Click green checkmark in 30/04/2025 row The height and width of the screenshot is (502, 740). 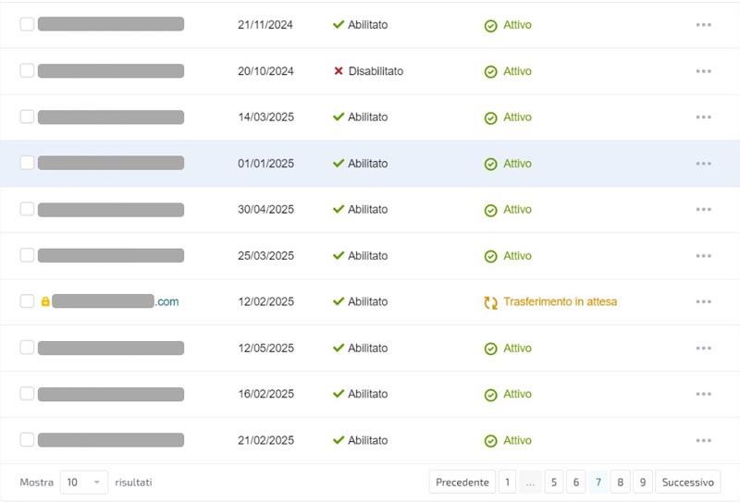339,210
